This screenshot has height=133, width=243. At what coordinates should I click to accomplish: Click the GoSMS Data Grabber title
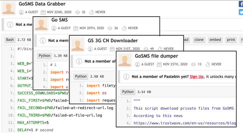pyautogui.click(x=42, y=4)
